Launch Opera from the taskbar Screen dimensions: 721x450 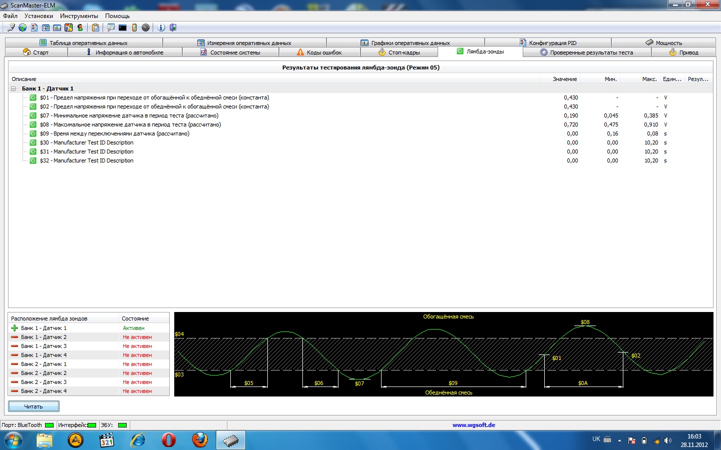click(x=169, y=440)
